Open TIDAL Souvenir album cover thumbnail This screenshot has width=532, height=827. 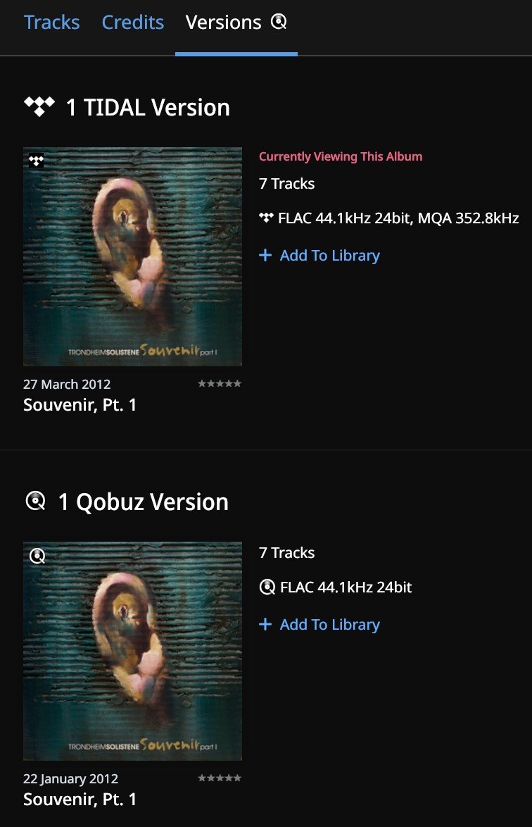pos(133,257)
